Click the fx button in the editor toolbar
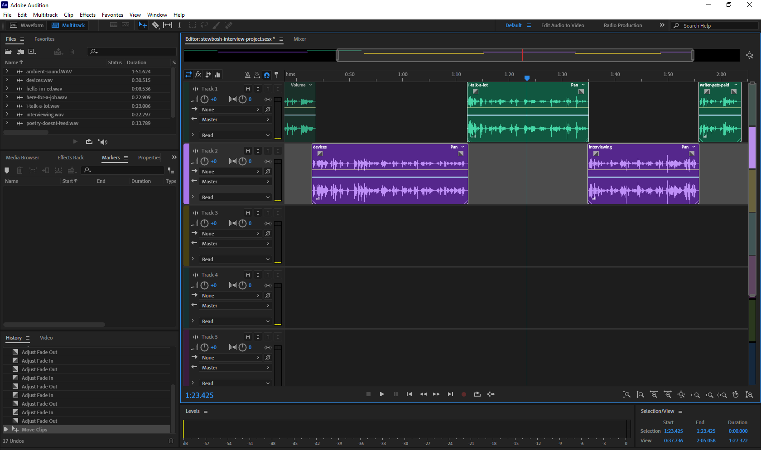761x450 pixels. click(198, 75)
